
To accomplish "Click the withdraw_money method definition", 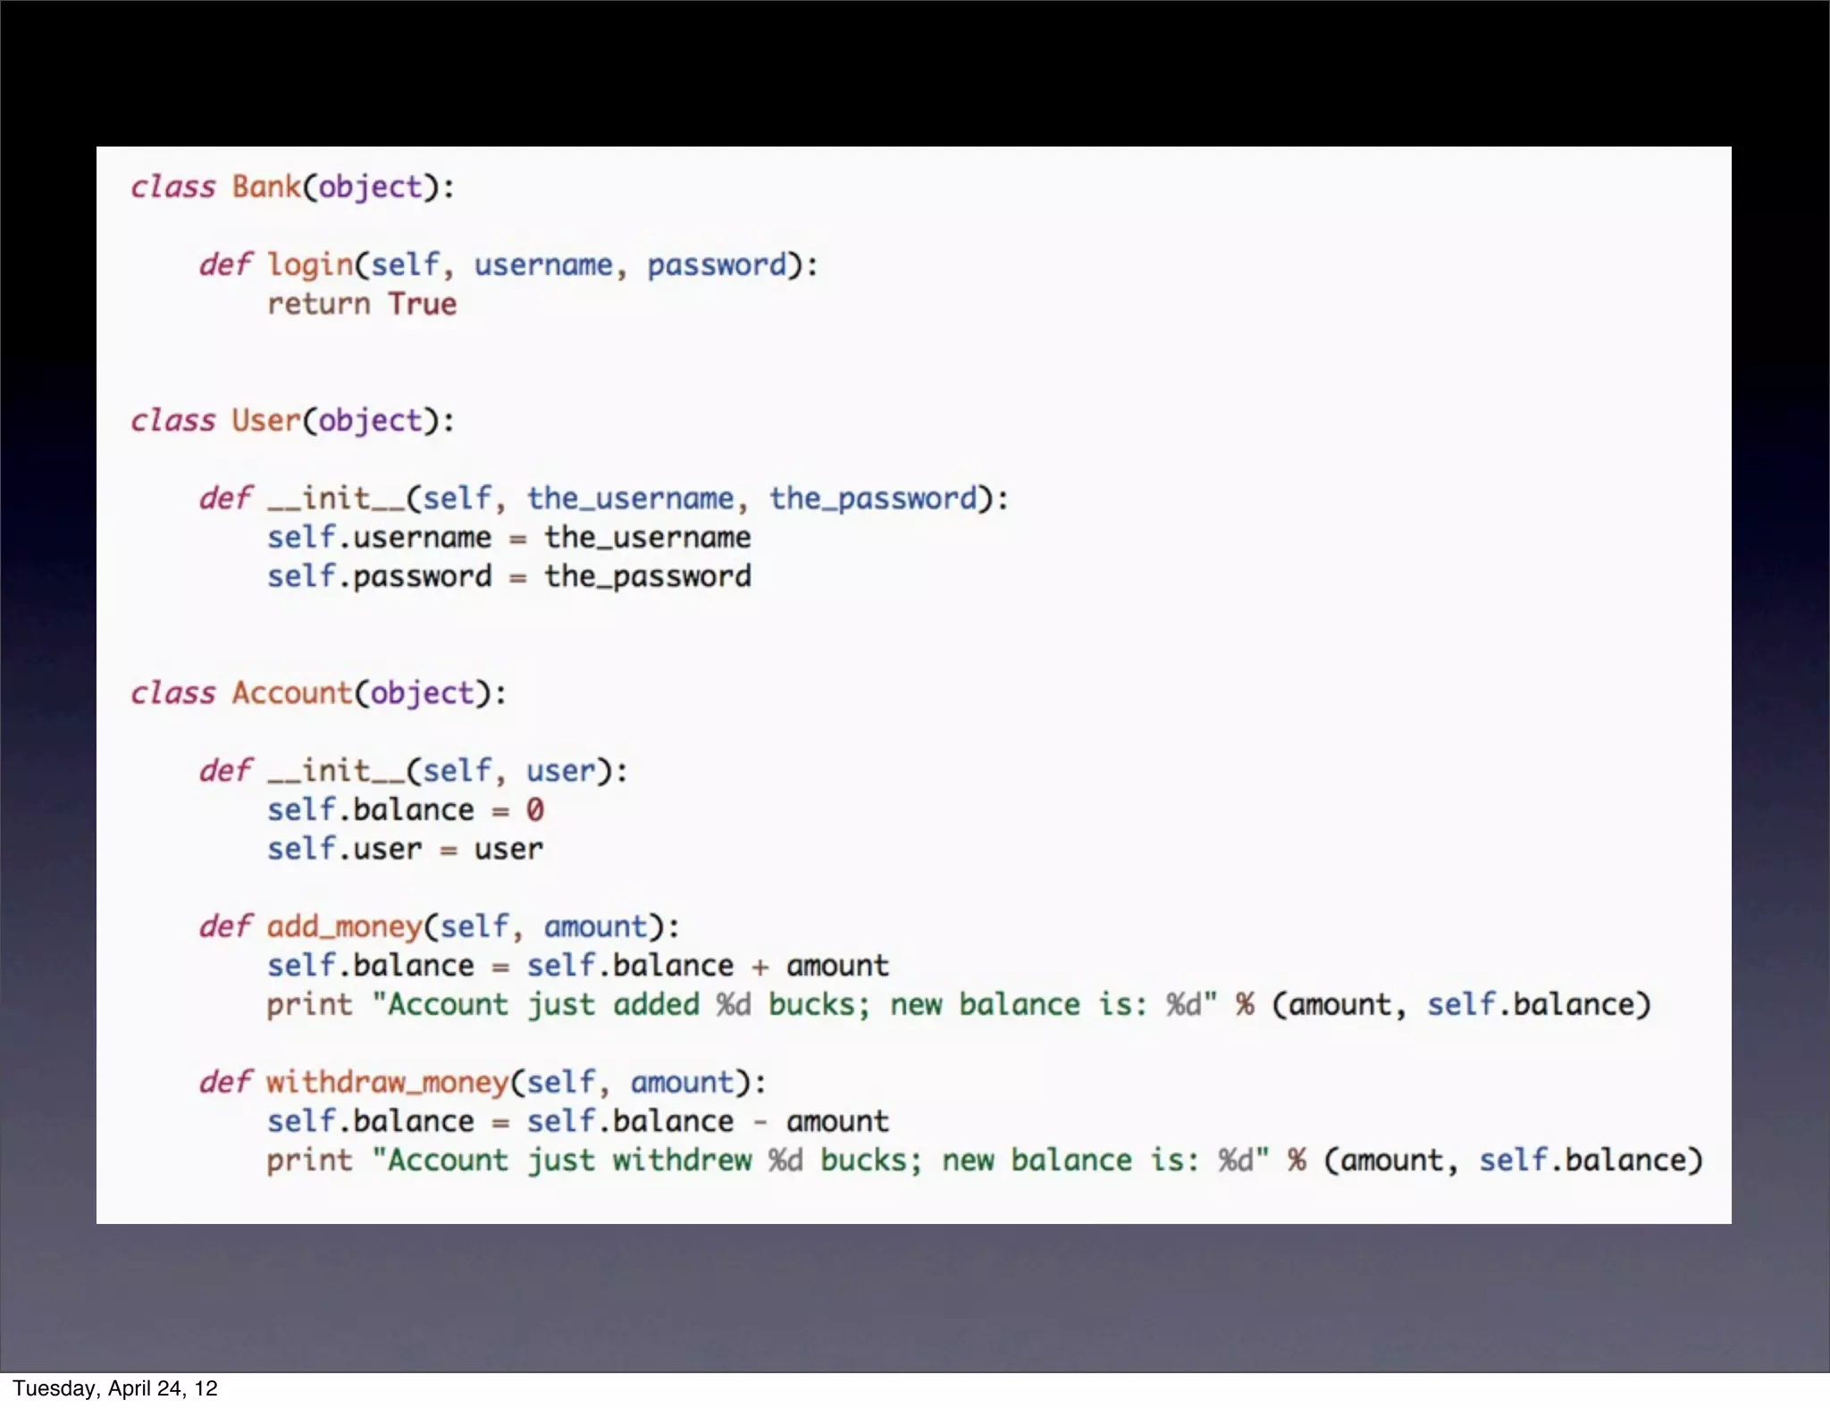I will tap(483, 1082).
